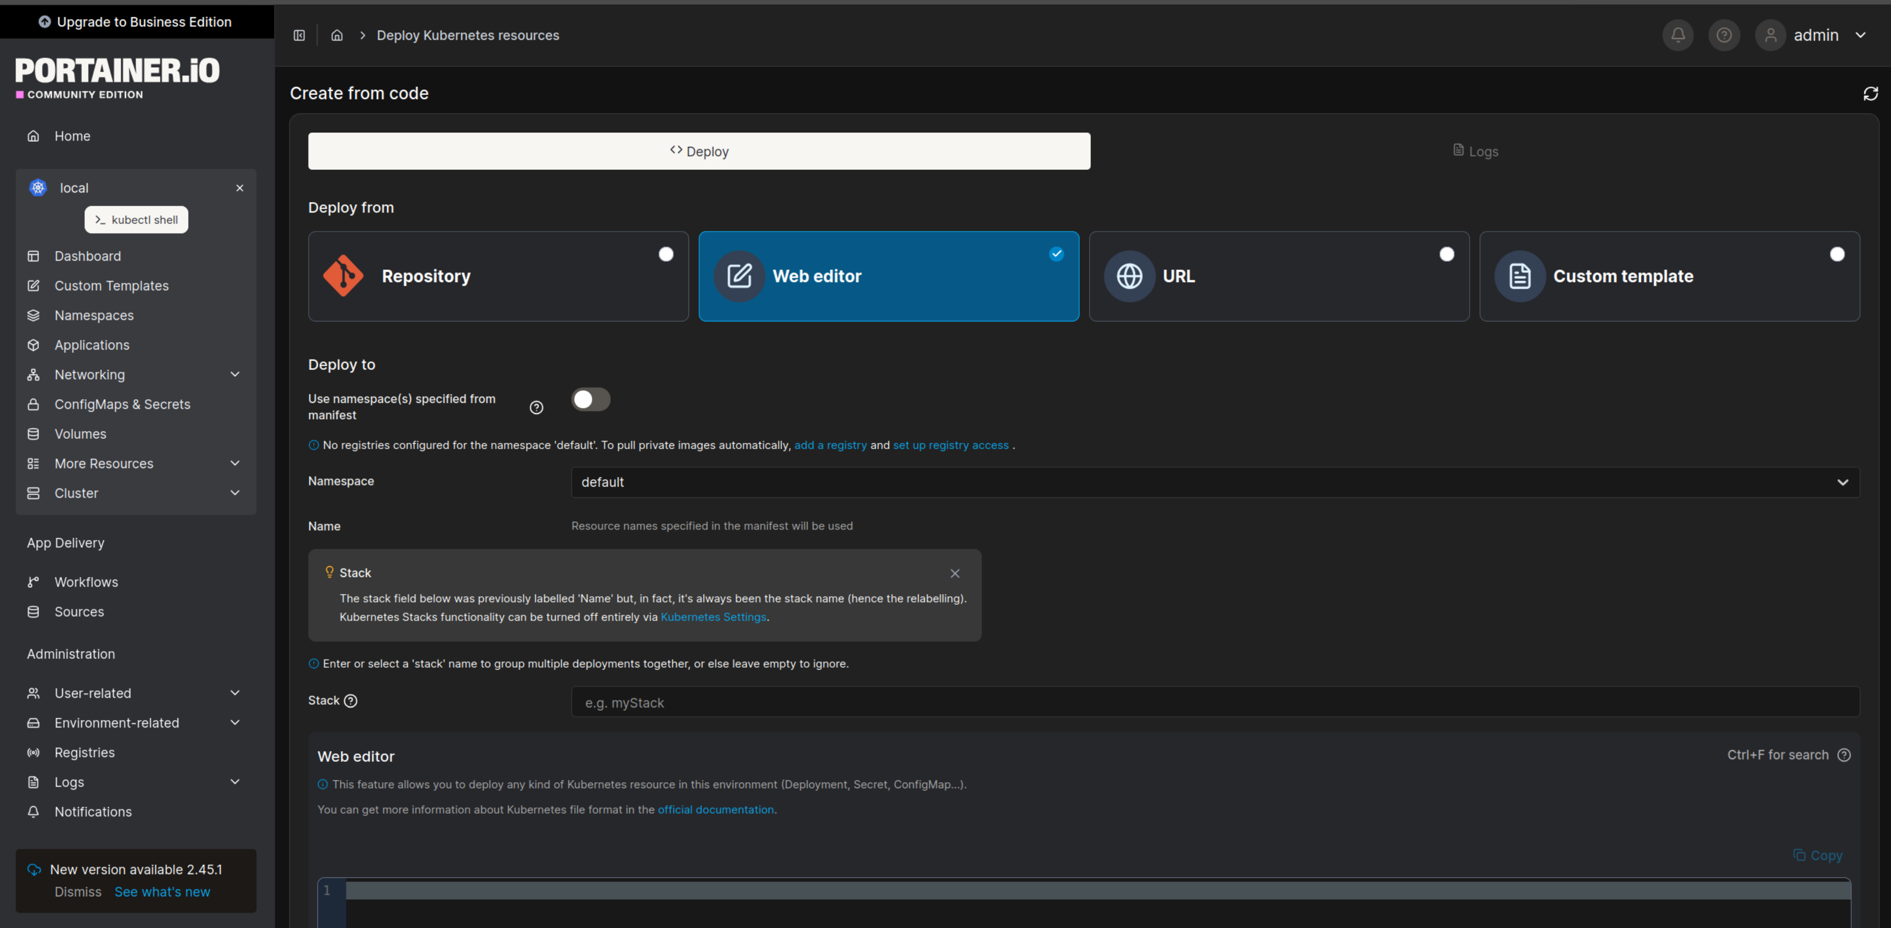The image size is (1891, 928).
Task: Dismiss the Stack info callout
Action: [x=955, y=573]
